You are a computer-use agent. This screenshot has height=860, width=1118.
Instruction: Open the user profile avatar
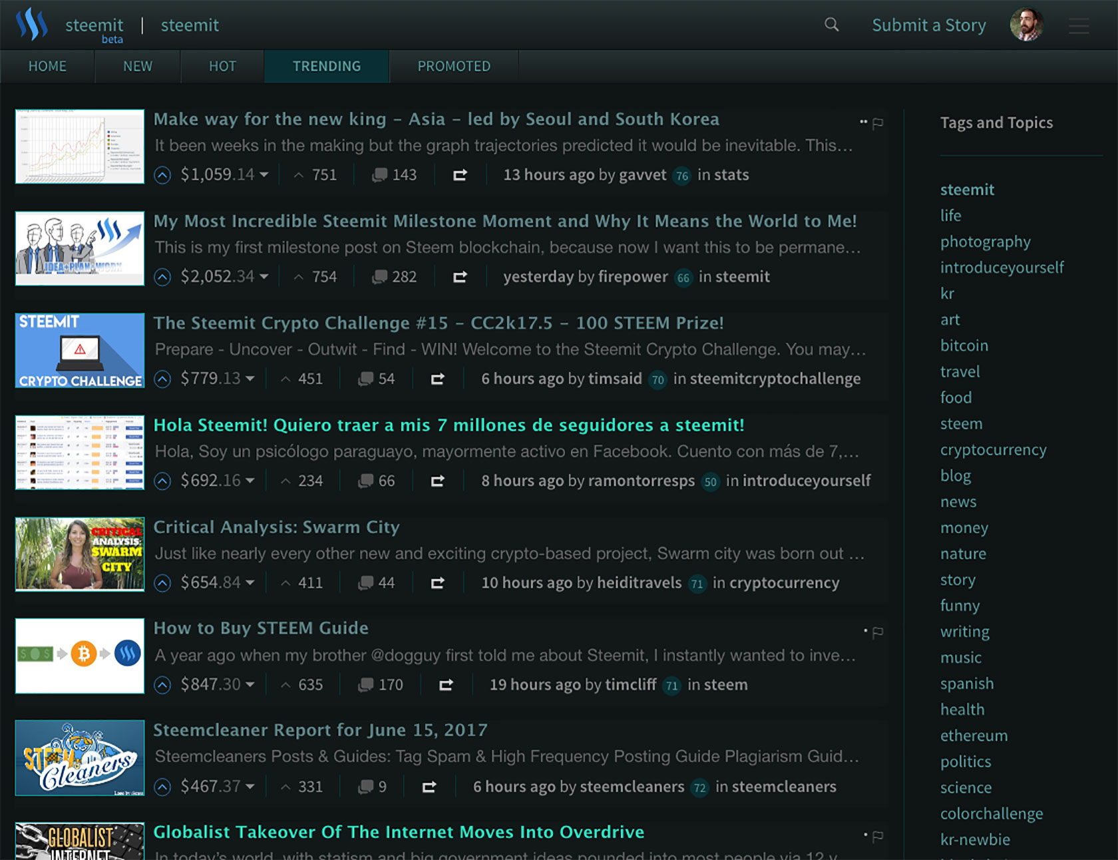click(x=1026, y=25)
